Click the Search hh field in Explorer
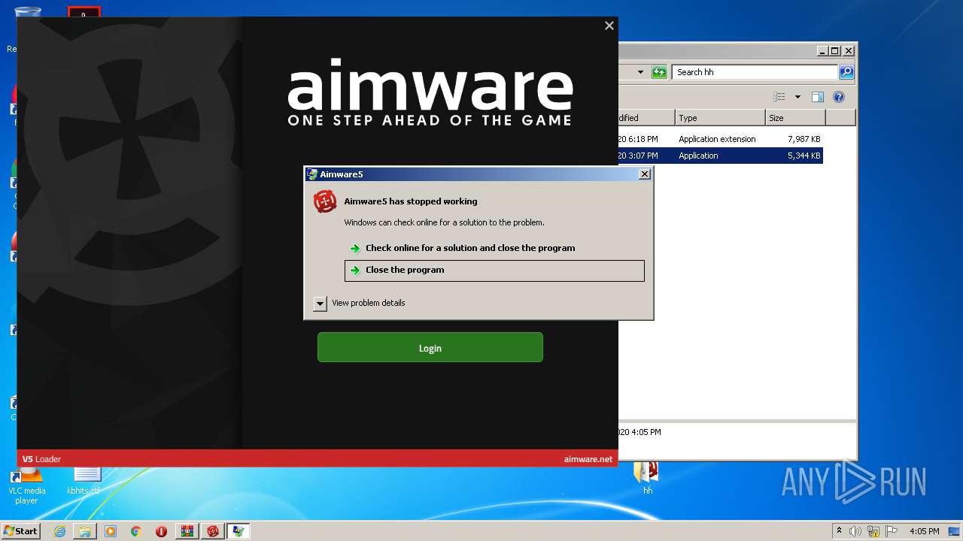This screenshot has height=541, width=963. 754,72
